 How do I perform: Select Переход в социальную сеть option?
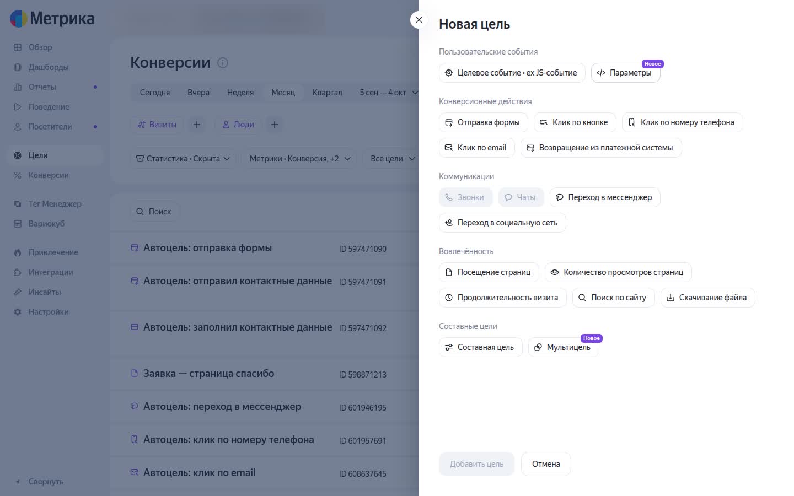coord(502,223)
